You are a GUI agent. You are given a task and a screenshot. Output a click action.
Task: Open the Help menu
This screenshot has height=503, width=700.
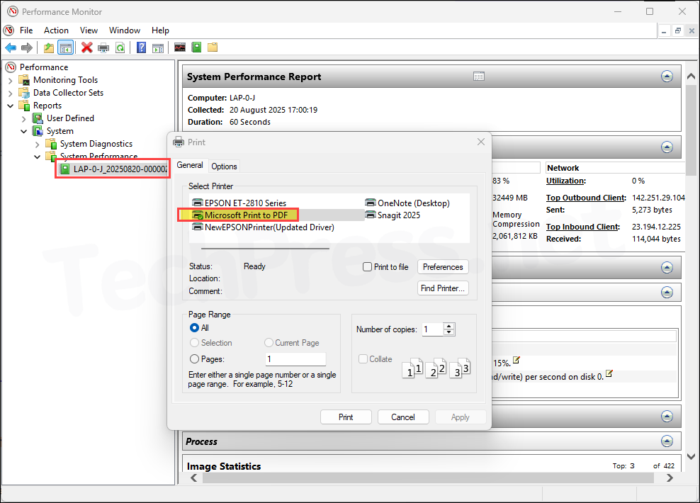(x=160, y=30)
